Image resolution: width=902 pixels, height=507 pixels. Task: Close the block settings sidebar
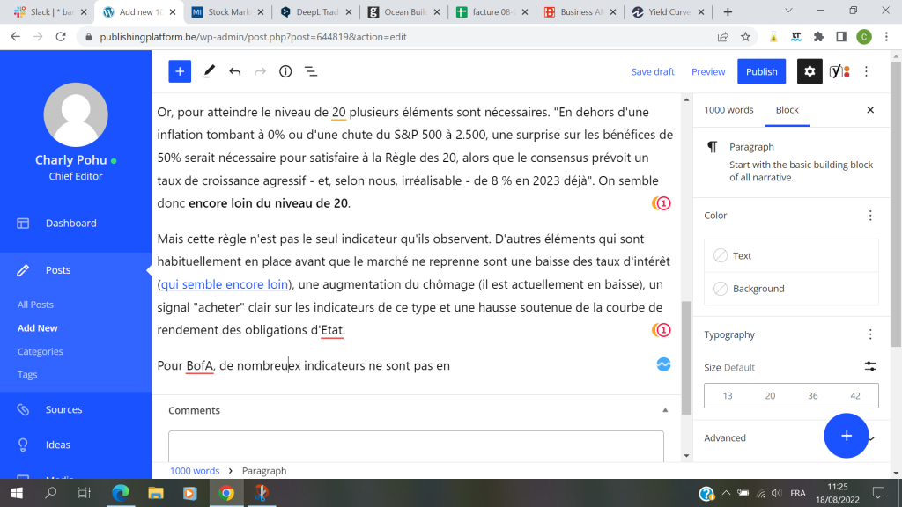870,110
